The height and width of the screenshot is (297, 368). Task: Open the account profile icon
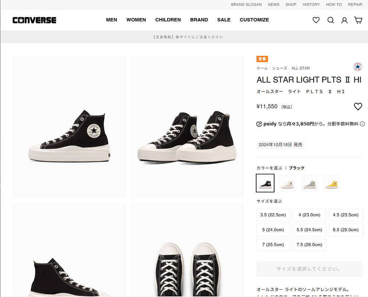coord(344,20)
